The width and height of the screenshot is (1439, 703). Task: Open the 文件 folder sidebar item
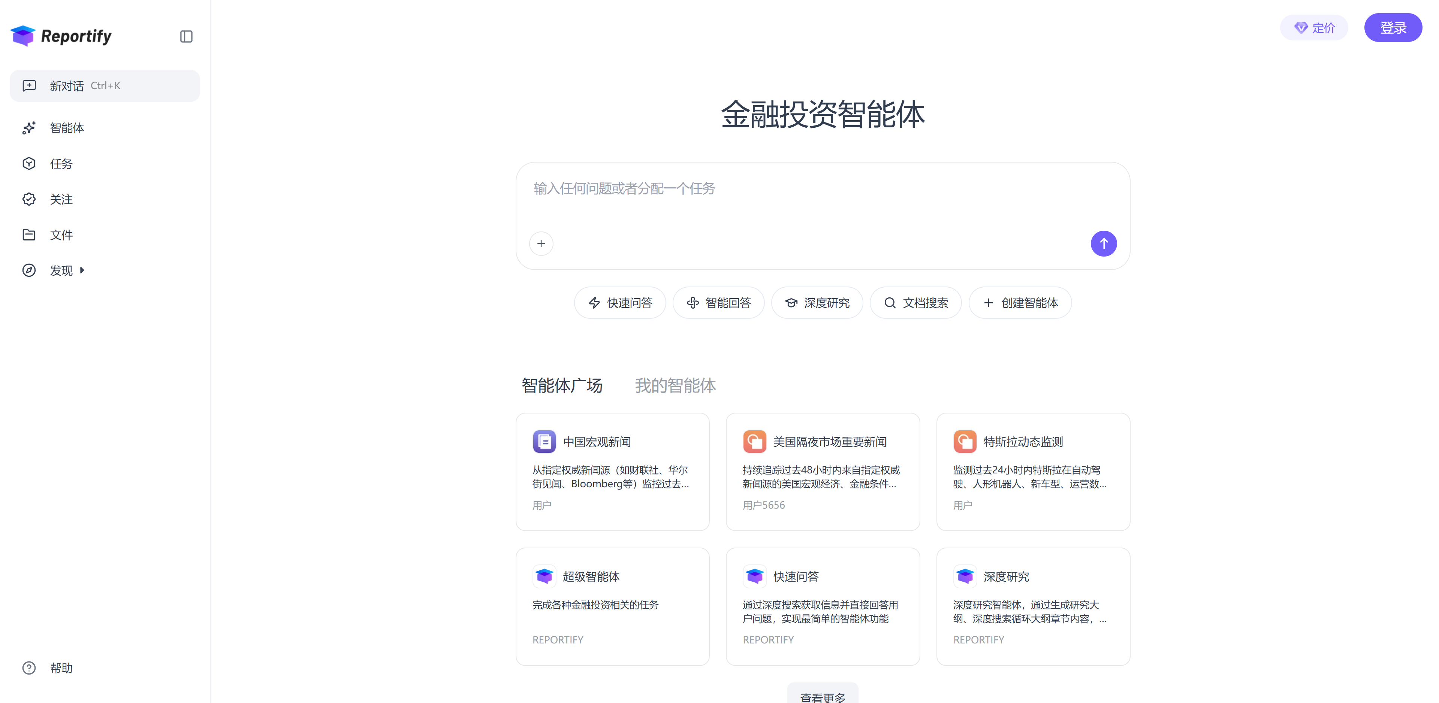pos(61,235)
